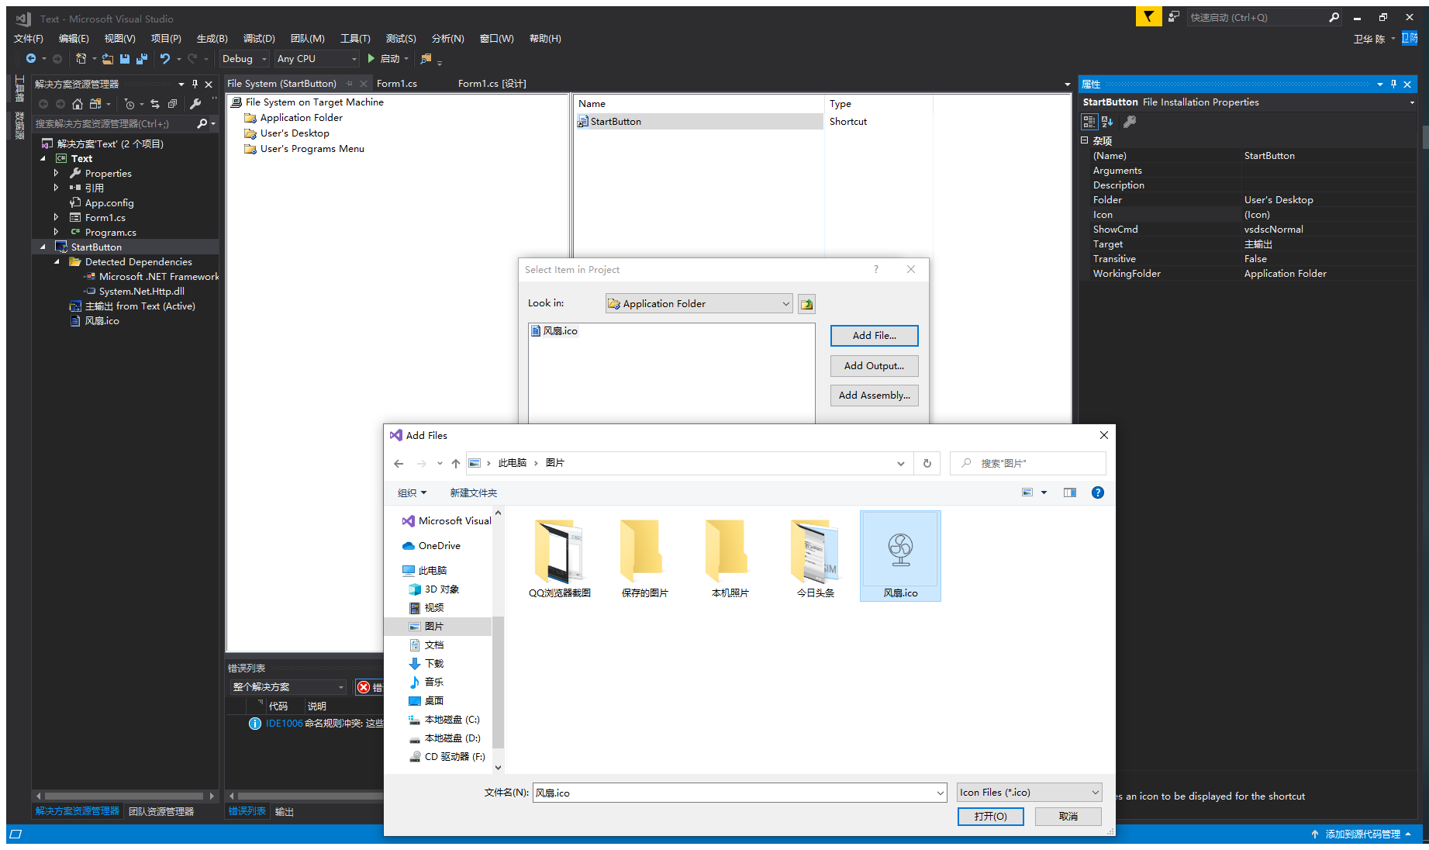
Task: Save the current file with the Save icon
Action: [x=124, y=58]
